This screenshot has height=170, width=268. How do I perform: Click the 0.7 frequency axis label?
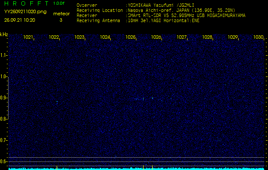click(x=4, y=140)
